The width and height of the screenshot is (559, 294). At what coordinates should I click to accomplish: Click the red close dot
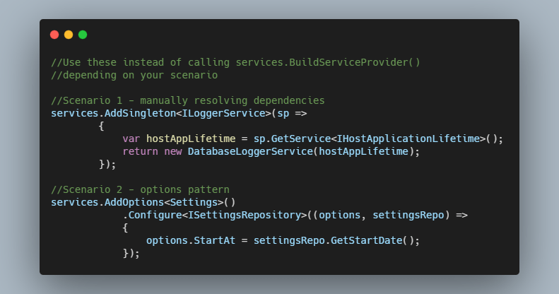[x=54, y=35]
